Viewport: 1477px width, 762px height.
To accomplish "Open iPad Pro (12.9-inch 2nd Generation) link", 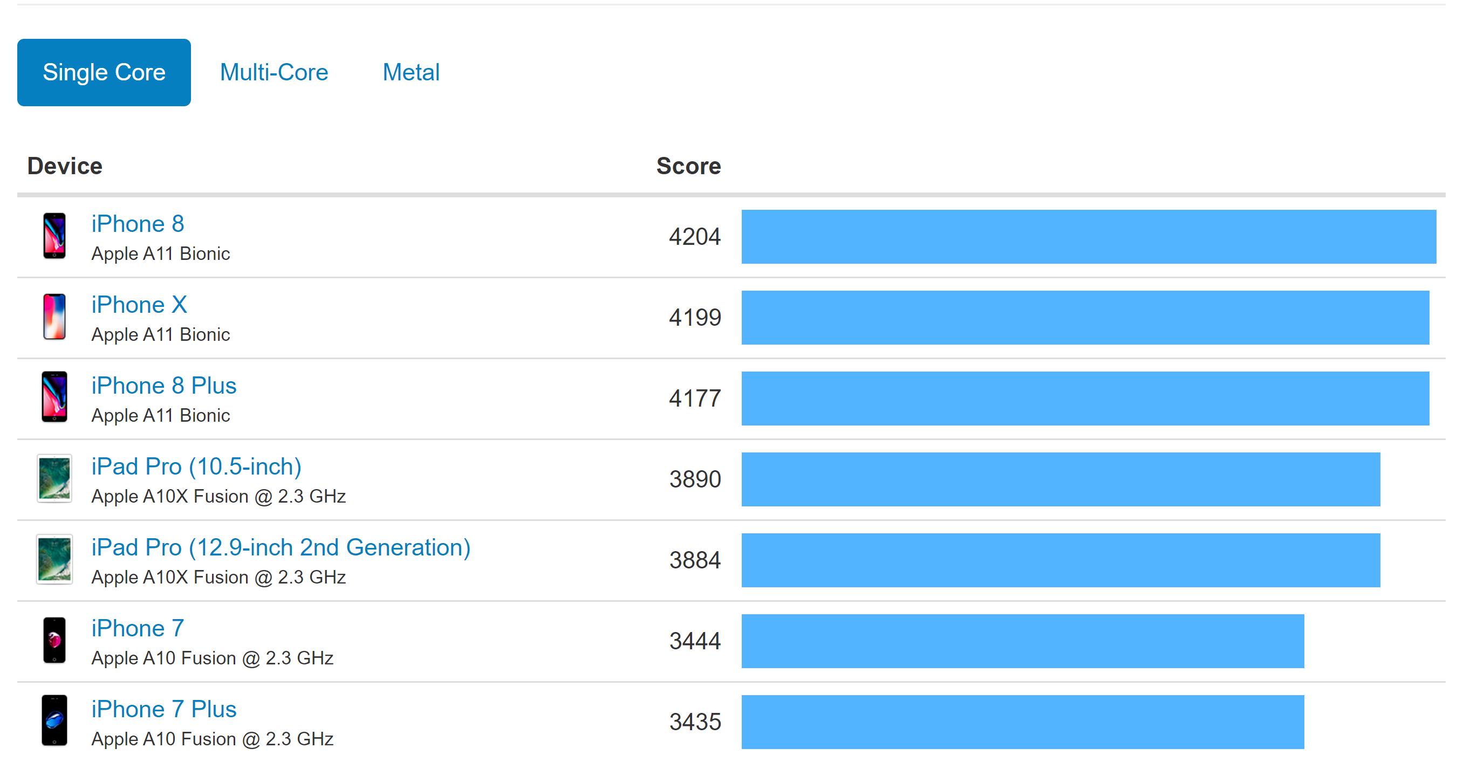I will [281, 547].
